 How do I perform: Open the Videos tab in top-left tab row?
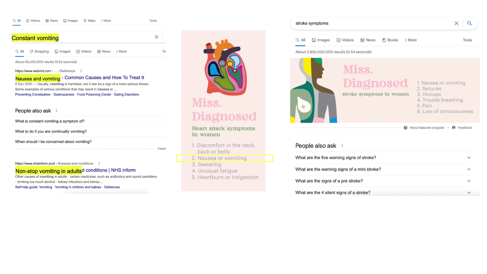(x=33, y=21)
